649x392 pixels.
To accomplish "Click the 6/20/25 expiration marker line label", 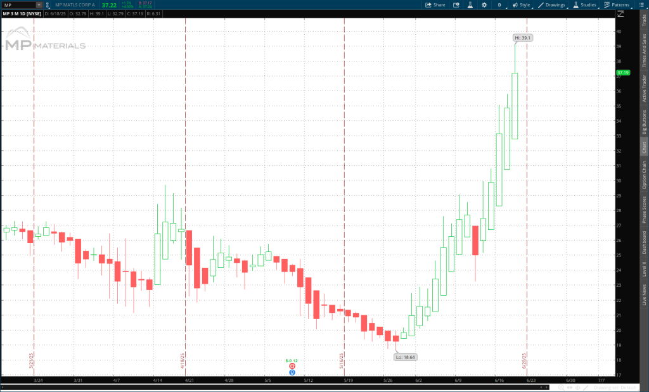I will (x=524, y=360).
